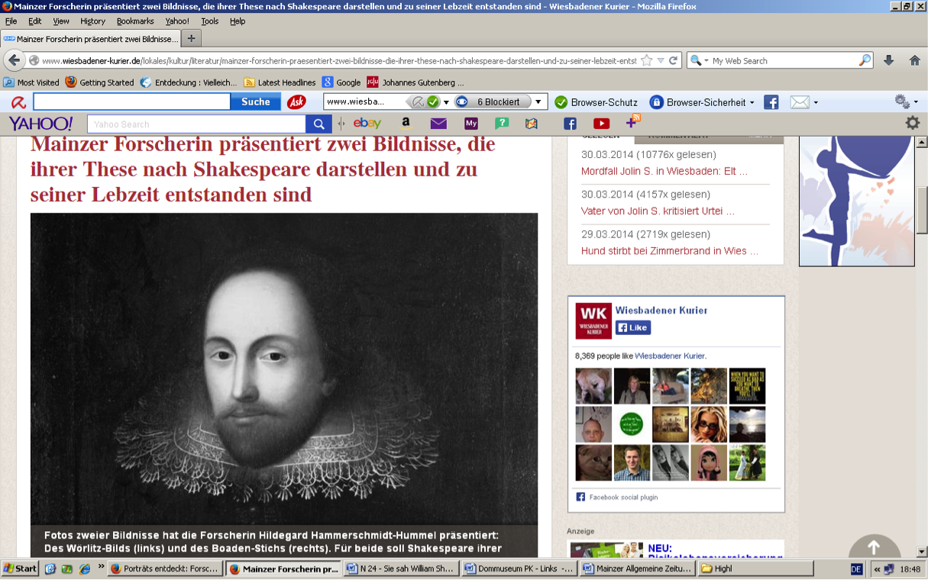Click the Windows Start button
This screenshot has height=580, width=928.
coord(21,569)
